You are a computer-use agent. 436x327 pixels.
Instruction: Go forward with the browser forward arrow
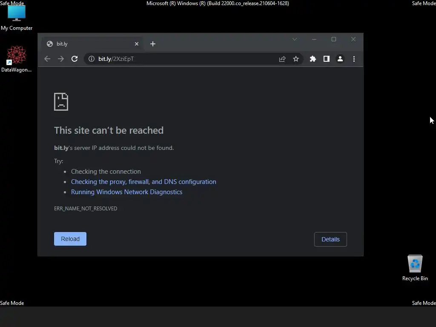coord(61,59)
